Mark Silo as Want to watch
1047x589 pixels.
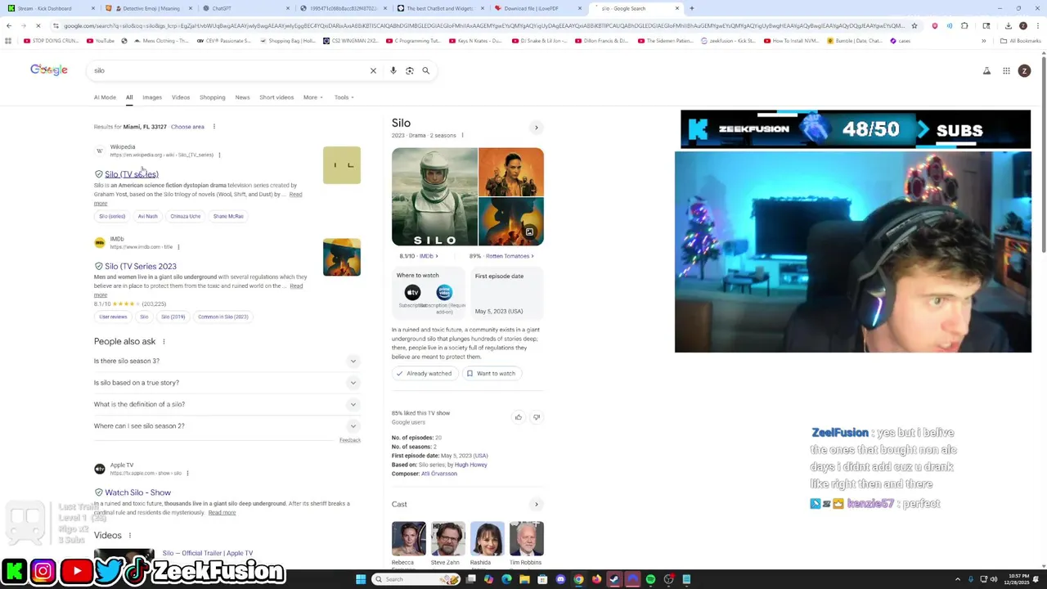pos(491,373)
